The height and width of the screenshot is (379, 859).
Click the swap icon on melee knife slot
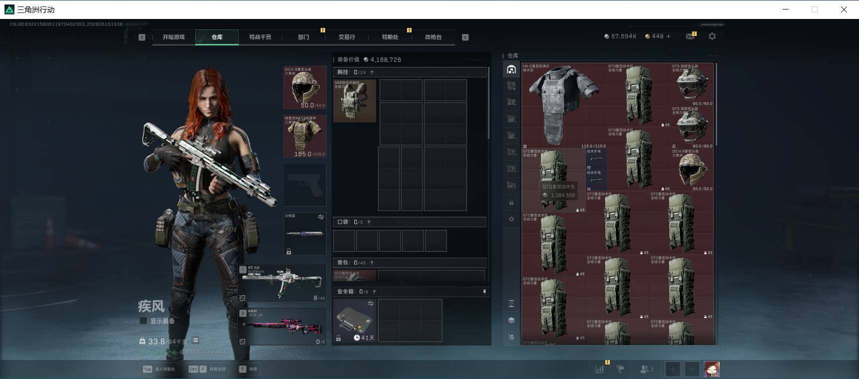321,217
